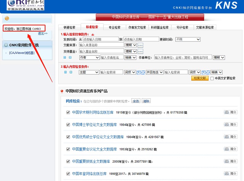Click the start date 点击输入日期 field

coord(101,39)
